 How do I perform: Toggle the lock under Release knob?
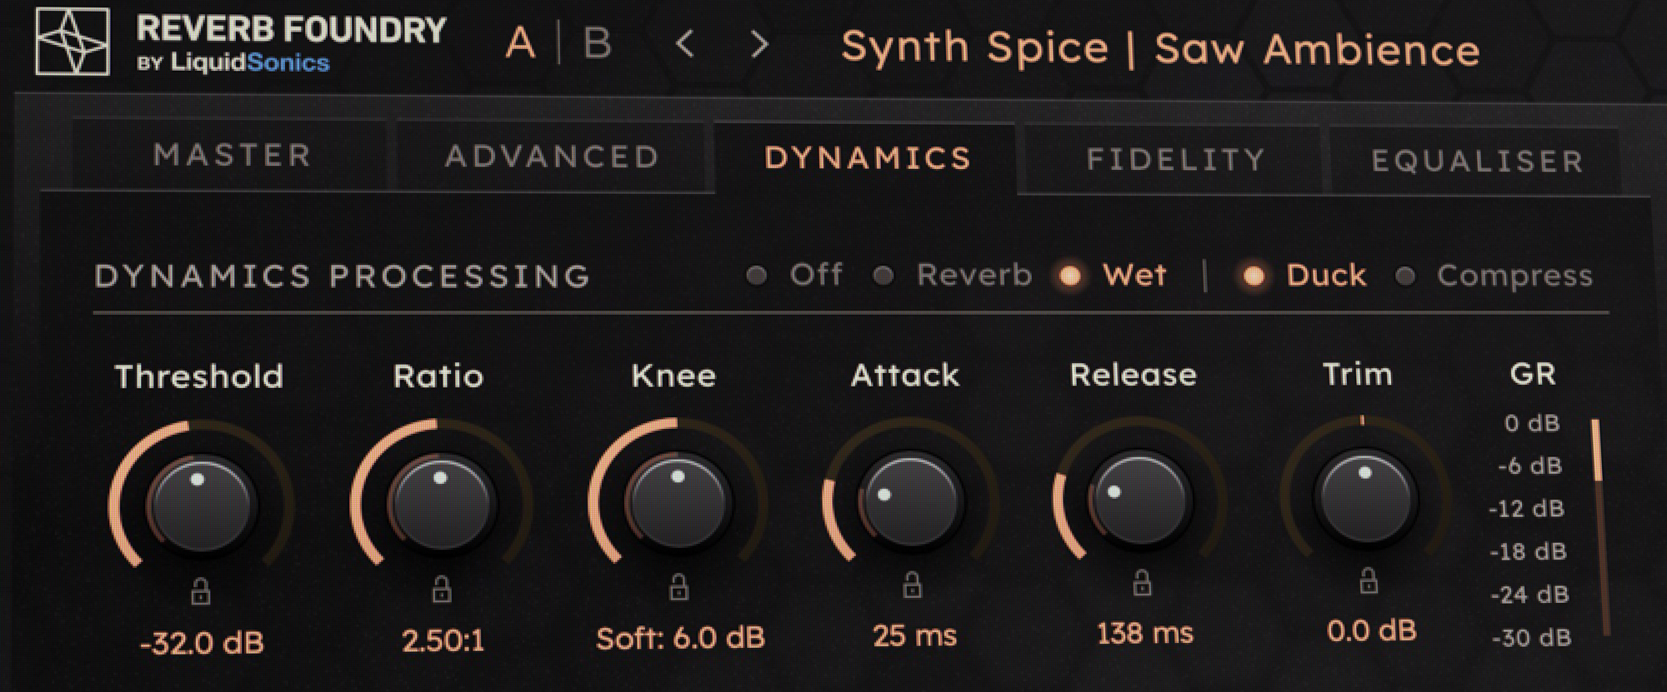coord(1142,583)
